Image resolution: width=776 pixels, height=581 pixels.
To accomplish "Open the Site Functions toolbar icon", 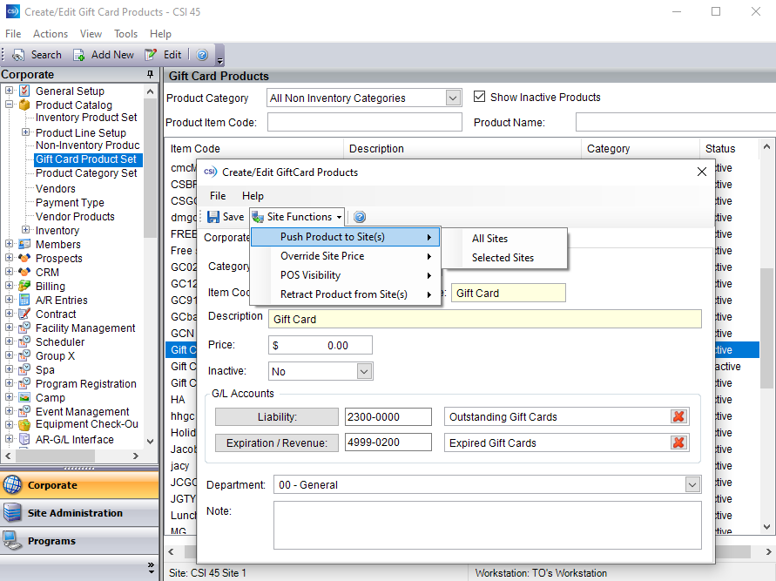I will [x=258, y=217].
